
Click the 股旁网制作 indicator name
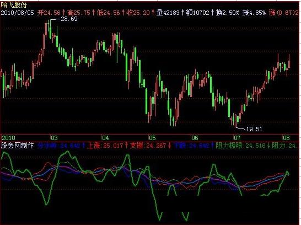tap(18, 146)
